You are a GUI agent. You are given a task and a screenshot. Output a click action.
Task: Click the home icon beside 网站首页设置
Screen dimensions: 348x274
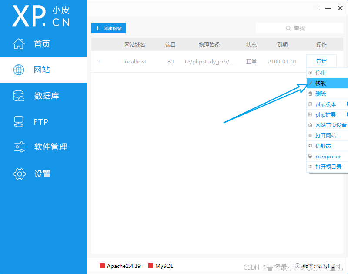[310, 125]
